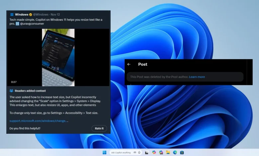259x156 pixels.
Task: Open the Windows Start menu
Action: click(104, 152)
